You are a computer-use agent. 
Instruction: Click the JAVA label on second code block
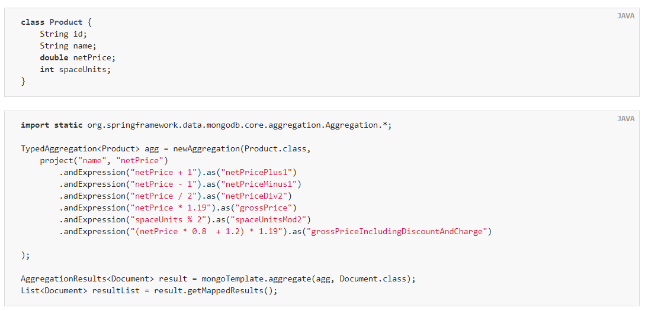coord(625,119)
